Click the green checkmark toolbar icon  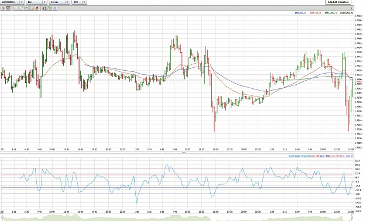[x=50, y=8]
